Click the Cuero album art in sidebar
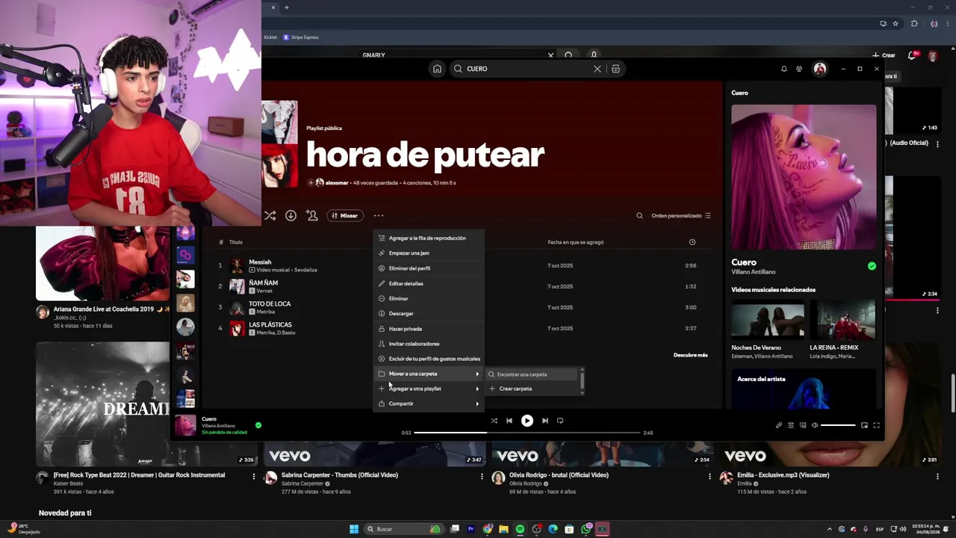 point(804,177)
